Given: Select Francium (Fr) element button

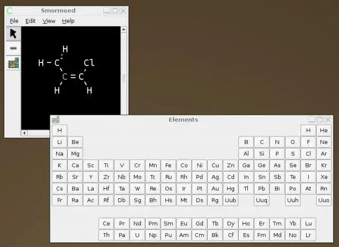Looking at the screenshot, I should coord(59,200).
